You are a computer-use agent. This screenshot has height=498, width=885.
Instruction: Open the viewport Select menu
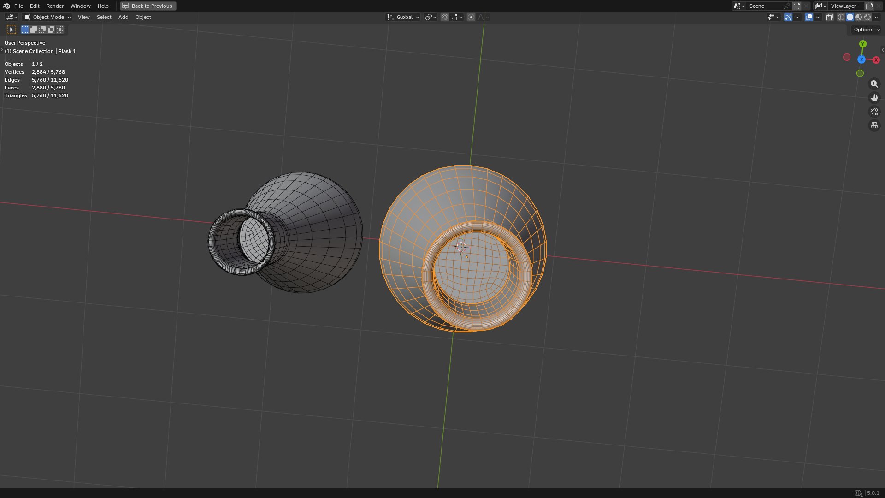coord(104,17)
